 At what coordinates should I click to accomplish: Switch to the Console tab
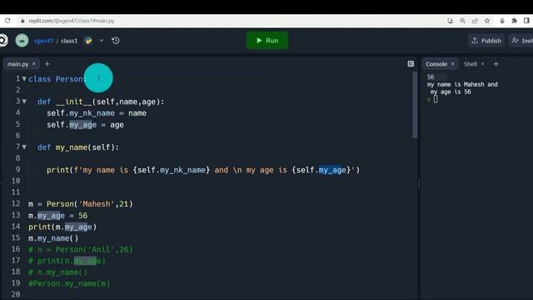click(x=436, y=64)
